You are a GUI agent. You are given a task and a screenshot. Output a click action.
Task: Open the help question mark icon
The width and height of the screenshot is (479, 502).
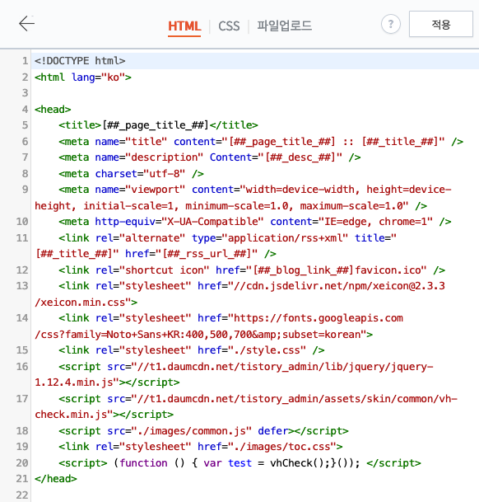point(391,24)
